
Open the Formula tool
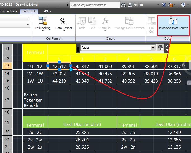tap(105, 24)
